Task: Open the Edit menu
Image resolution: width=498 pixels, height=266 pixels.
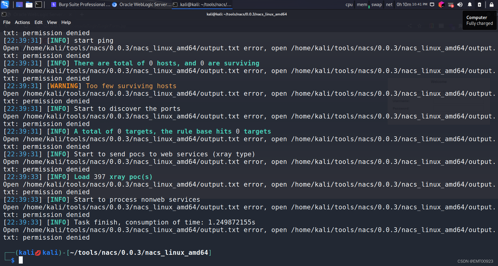Action: pos(39,22)
